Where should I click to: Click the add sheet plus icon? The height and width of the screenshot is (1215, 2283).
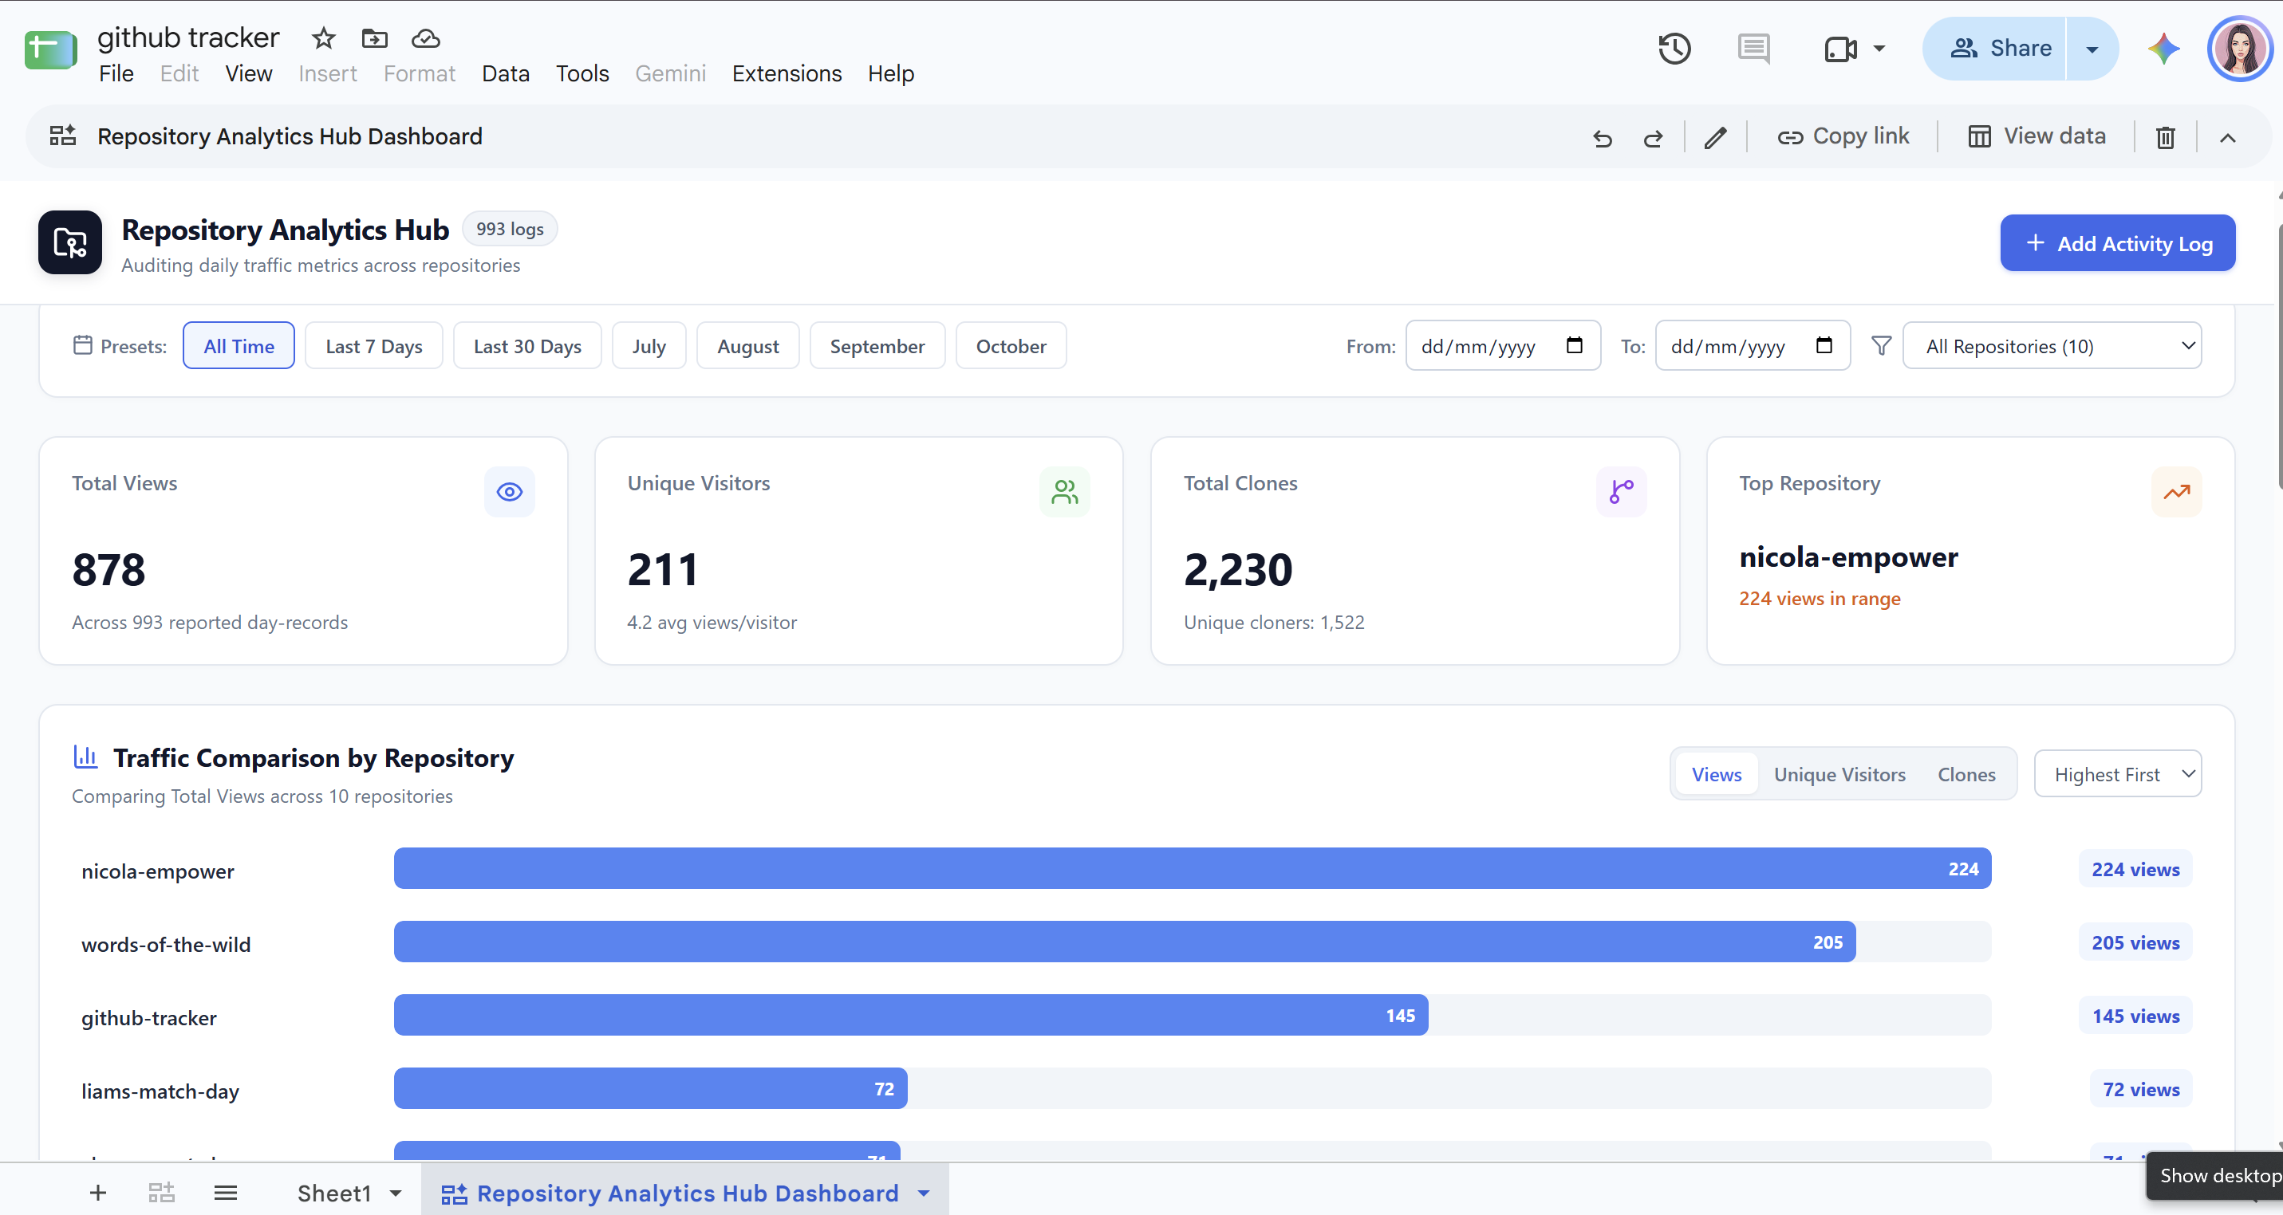click(x=98, y=1193)
